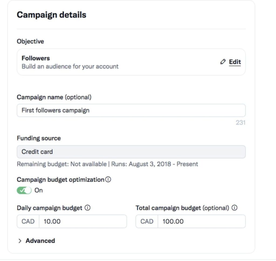This screenshot has height=261, width=276.
Task: Click the Total campaign budget amount field
Action: click(202, 221)
